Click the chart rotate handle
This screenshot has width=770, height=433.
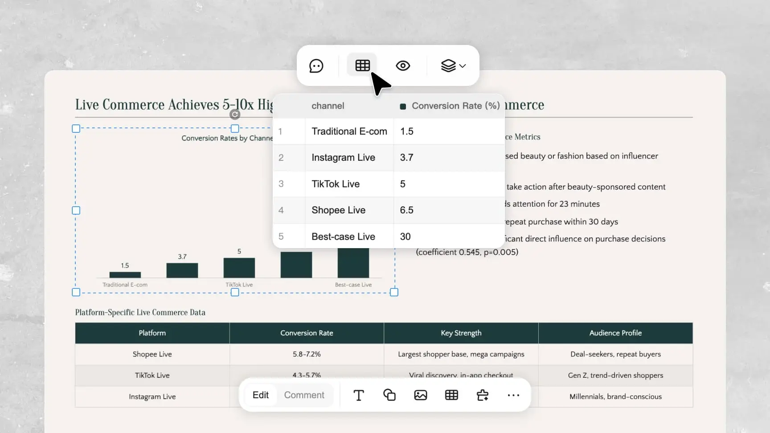point(235,114)
